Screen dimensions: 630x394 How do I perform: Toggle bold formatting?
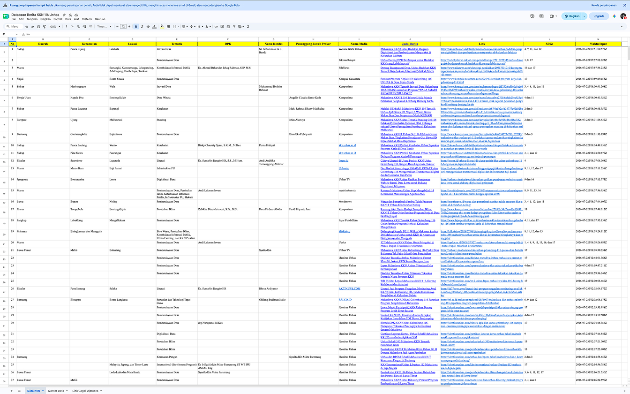click(x=136, y=27)
